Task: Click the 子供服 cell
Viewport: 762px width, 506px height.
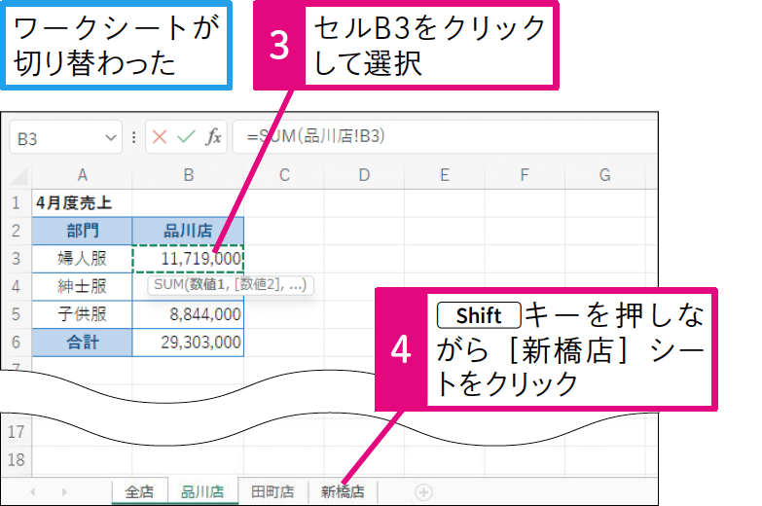Action: pyautogui.click(x=82, y=314)
